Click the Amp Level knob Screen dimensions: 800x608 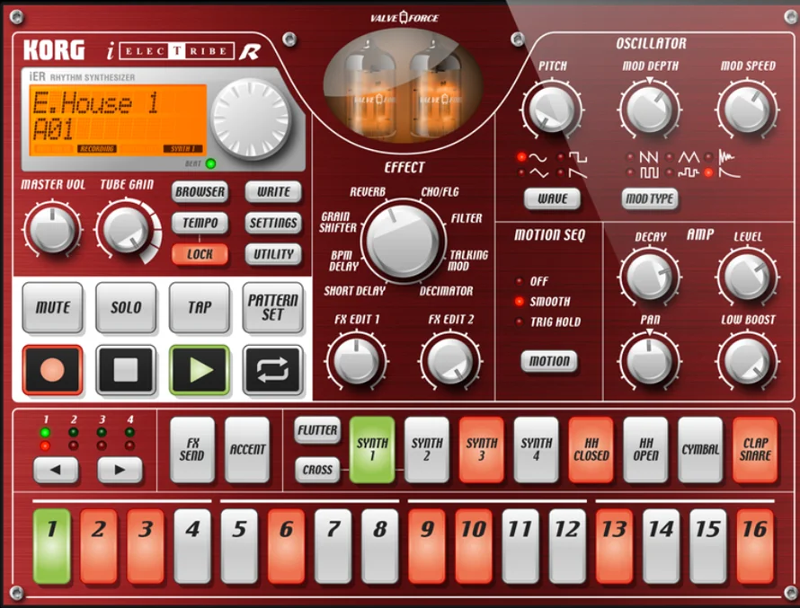(x=748, y=277)
